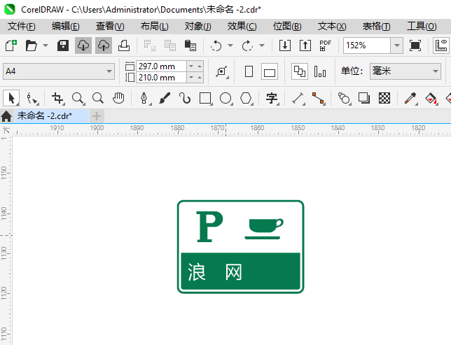Click the Copy icon in toolbar
This screenshot has width=451, height=345.
(170, 45)
